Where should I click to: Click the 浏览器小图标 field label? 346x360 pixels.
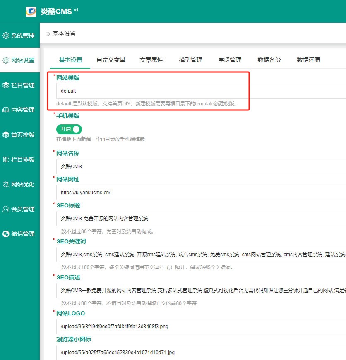(x=74, y=340)
